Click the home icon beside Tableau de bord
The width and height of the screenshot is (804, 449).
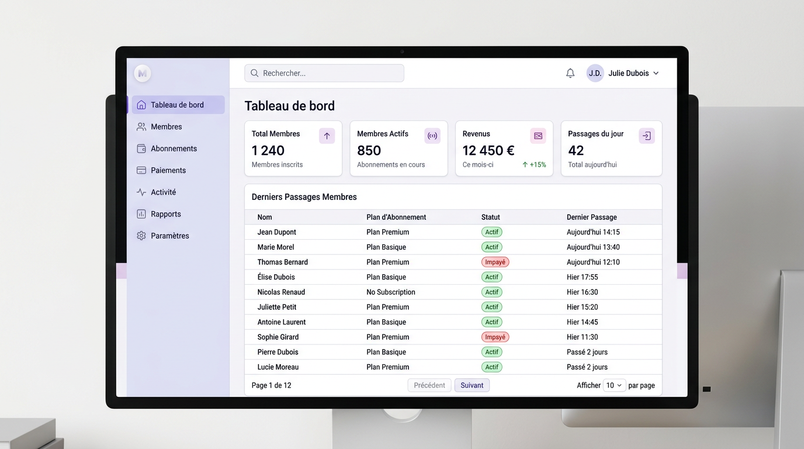(141, 105)
